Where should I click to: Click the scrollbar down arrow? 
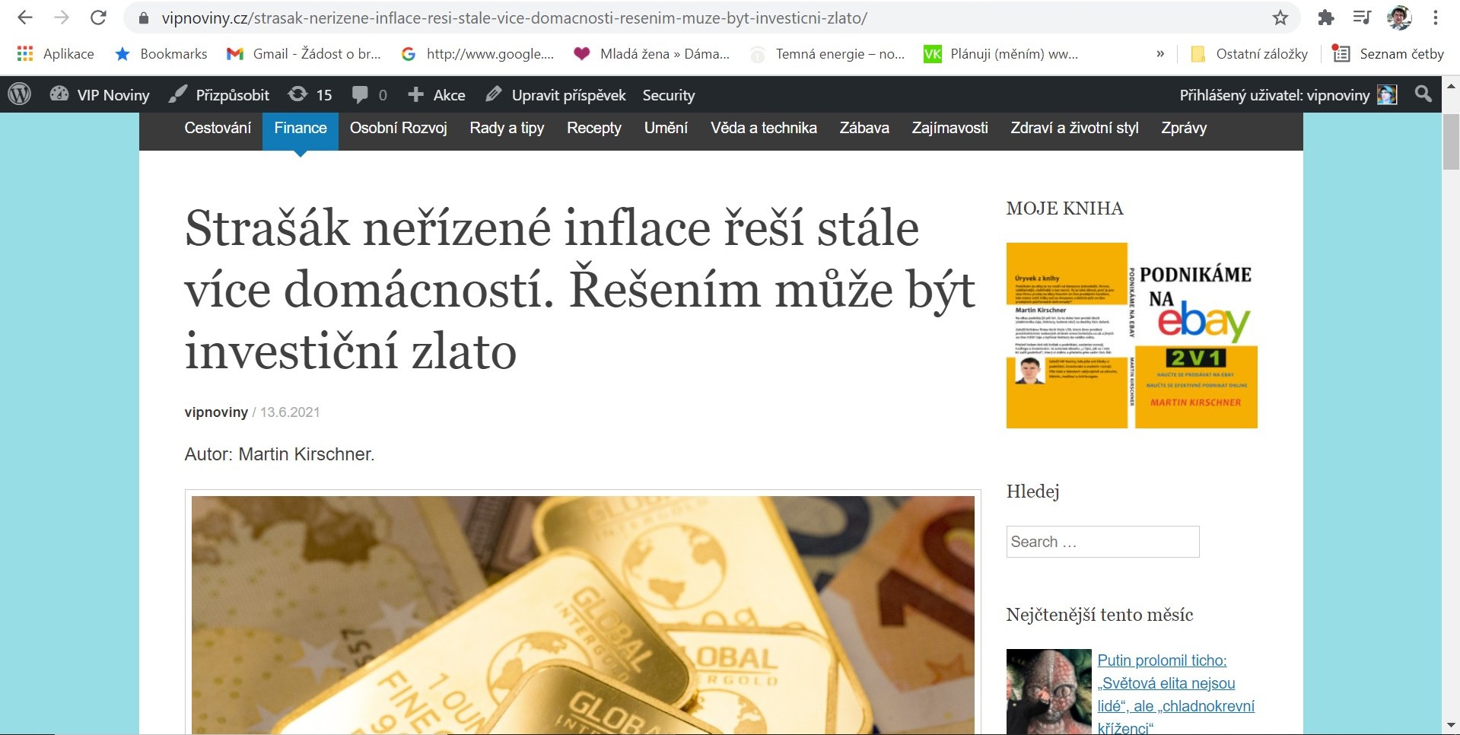(x=1451, y=725)
